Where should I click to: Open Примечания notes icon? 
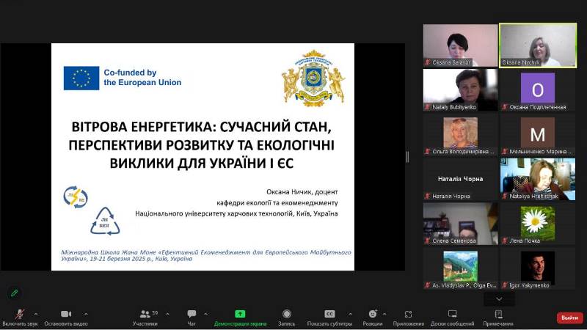[498, 314]
